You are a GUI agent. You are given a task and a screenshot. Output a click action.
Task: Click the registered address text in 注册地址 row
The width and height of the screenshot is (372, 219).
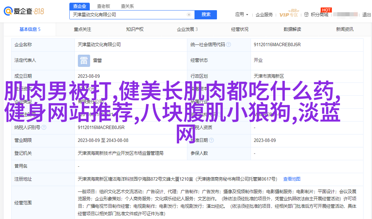click(x=177, y=179)
